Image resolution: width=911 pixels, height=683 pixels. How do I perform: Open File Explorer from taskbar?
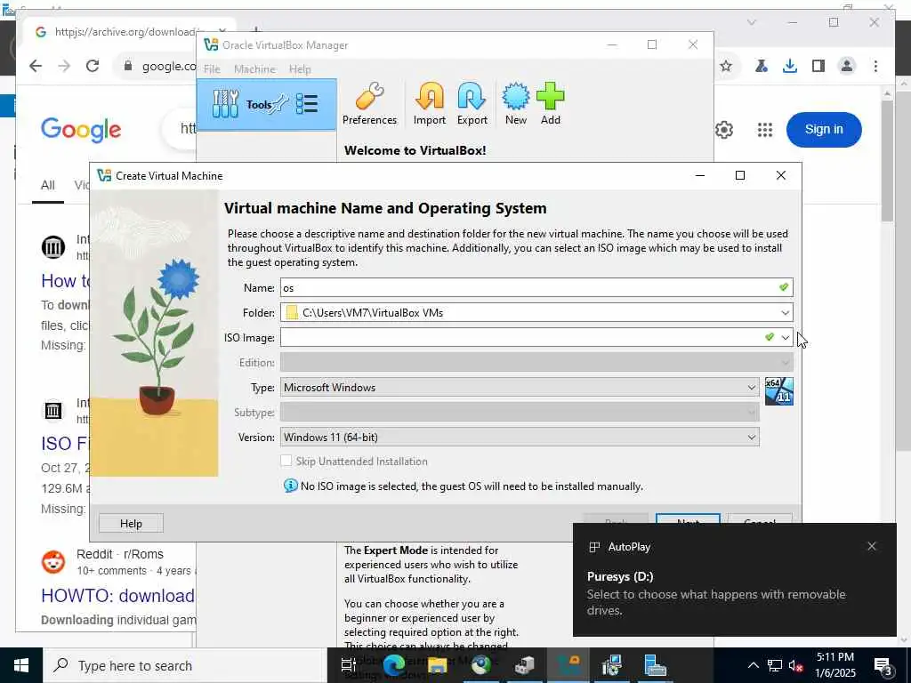[x=437, y=665]
